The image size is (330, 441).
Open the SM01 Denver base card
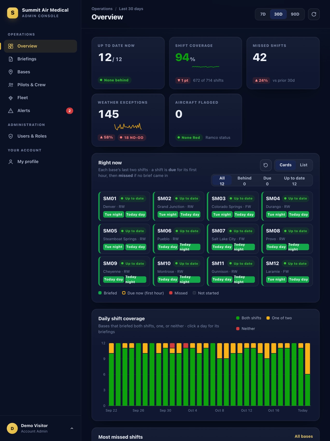[x=124, y=206]
